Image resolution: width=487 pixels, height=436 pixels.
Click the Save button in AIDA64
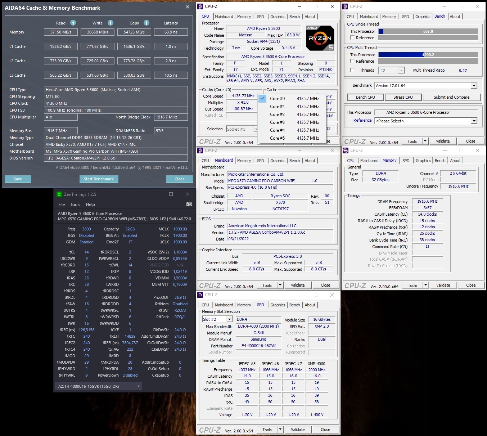click(18, 179)
